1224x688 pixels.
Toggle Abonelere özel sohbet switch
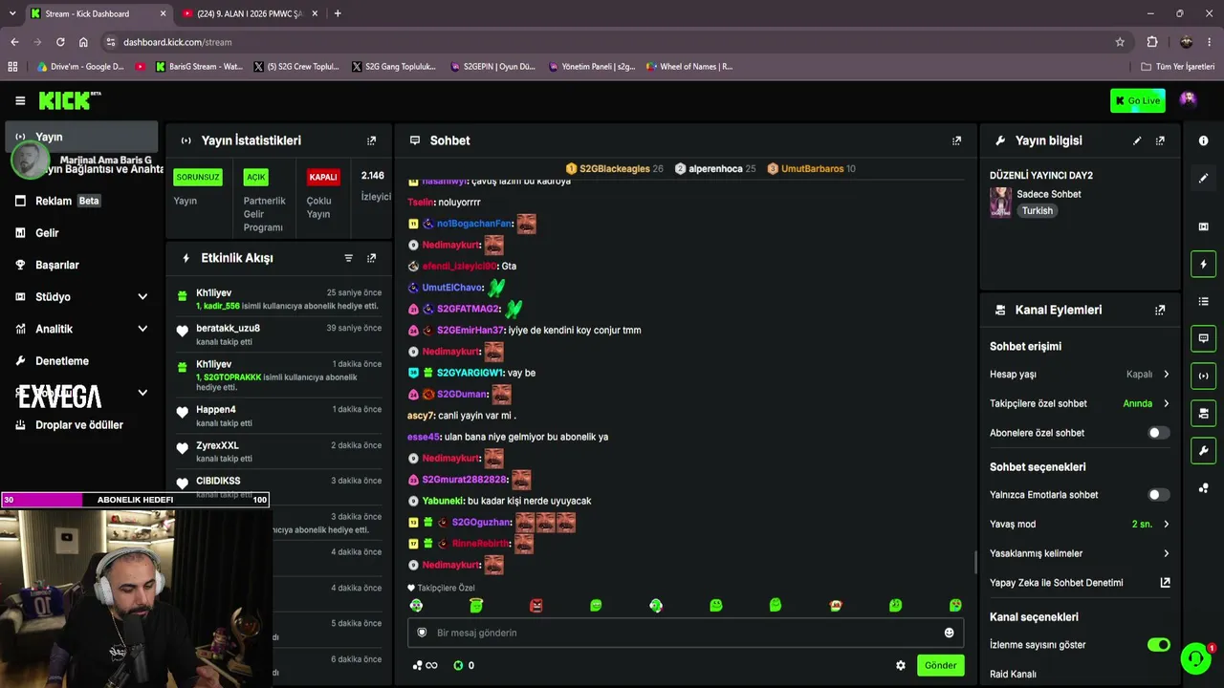pyautogui.click(x=1158, y=433)
